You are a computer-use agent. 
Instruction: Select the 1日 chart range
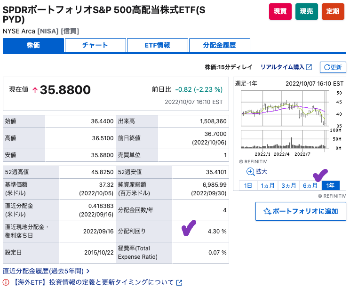click(x=248, y=185)
